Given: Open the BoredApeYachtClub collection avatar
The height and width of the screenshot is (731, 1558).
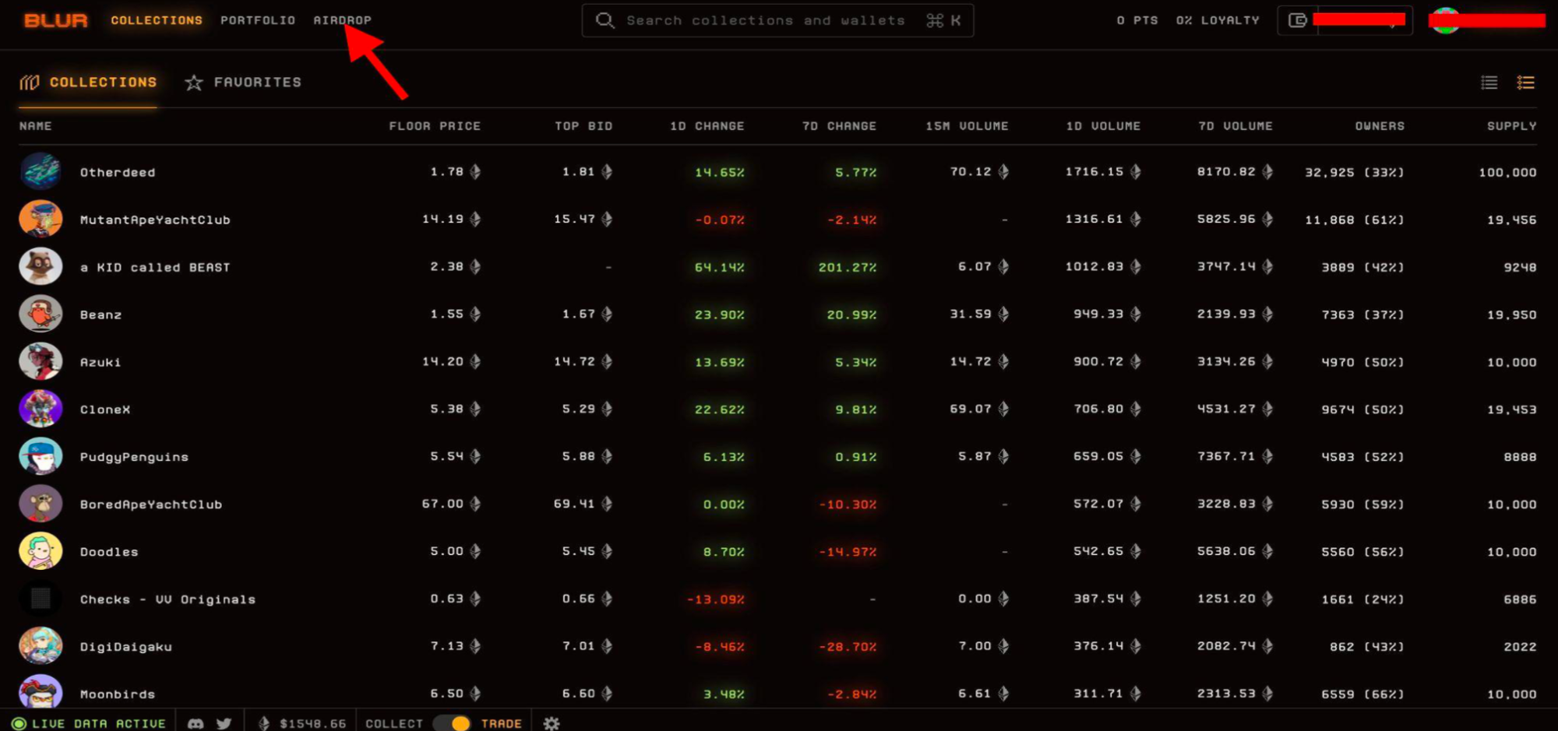Looking at the screenshot, I should (x=41, y=504).
